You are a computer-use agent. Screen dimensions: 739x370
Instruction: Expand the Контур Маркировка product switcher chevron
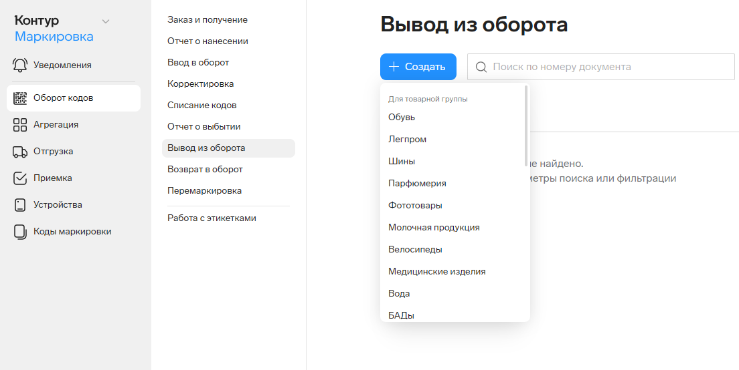(106, 21)
